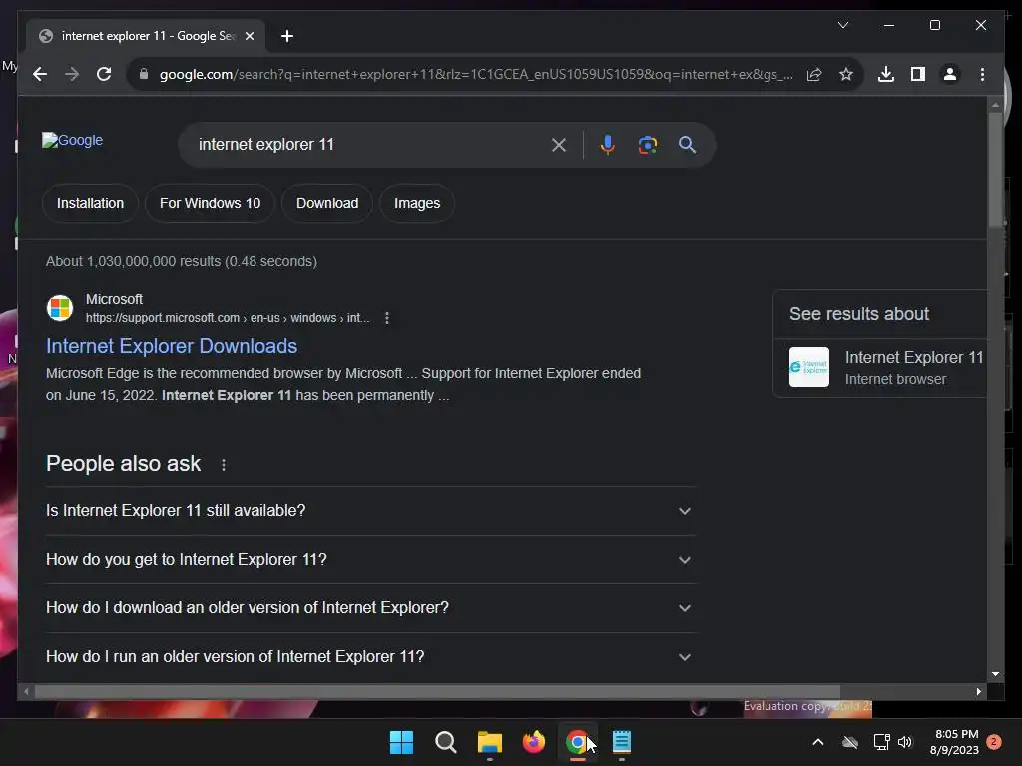1022x766 pixels.
Task: Open Internet Explorer Downloads result link
Action: tap(172, 346)
